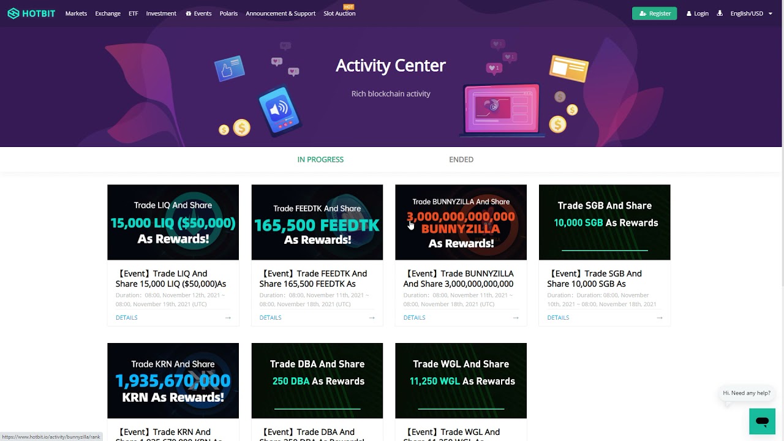
Task: Click the BUNNYZILLA event title text
Action: 459,279
